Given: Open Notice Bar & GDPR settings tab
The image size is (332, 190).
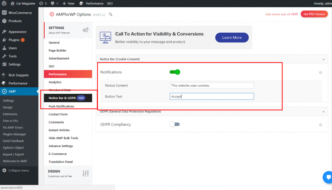Looking at the screenshot, I should 68,98.
